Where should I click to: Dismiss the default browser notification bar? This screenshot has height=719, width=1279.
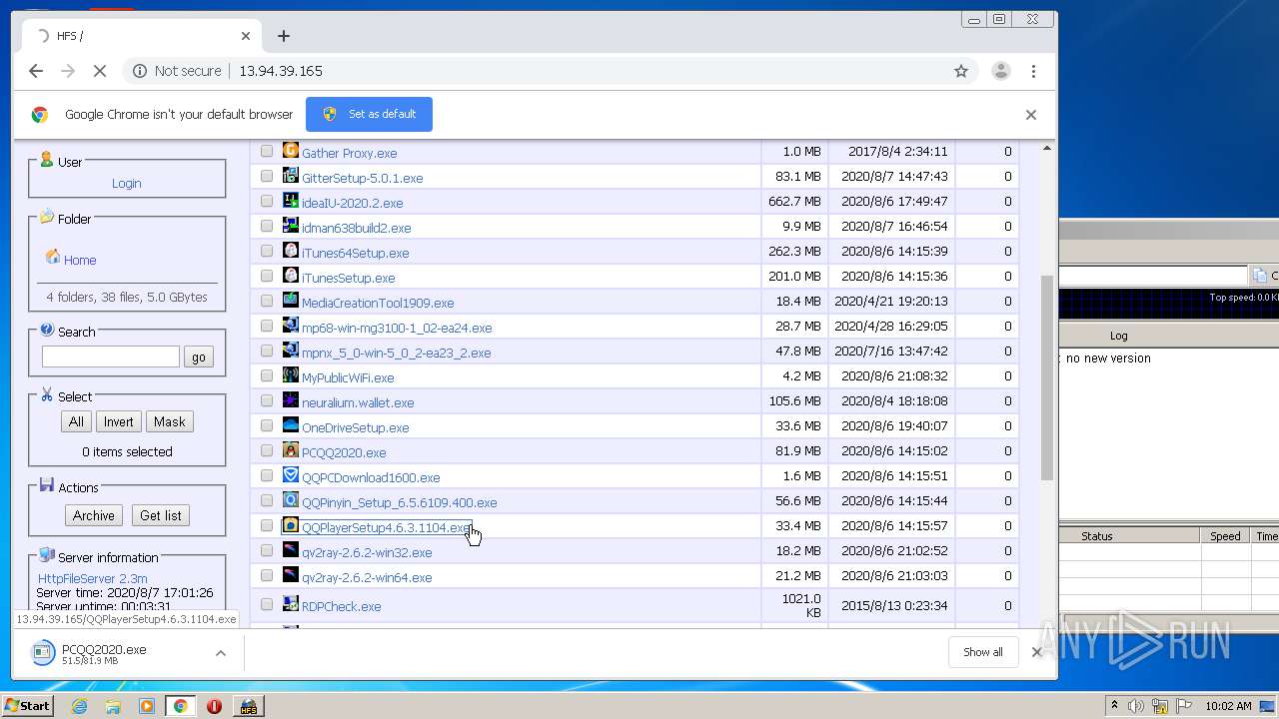[x=1031, y=115]
